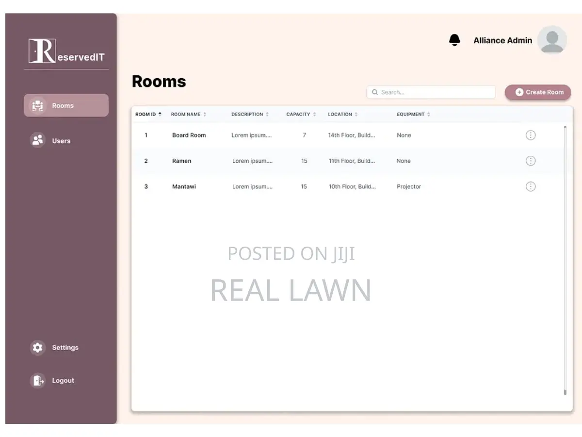
Task: Click the Rooms sidebar icon
Action: [x=38, y=105]
